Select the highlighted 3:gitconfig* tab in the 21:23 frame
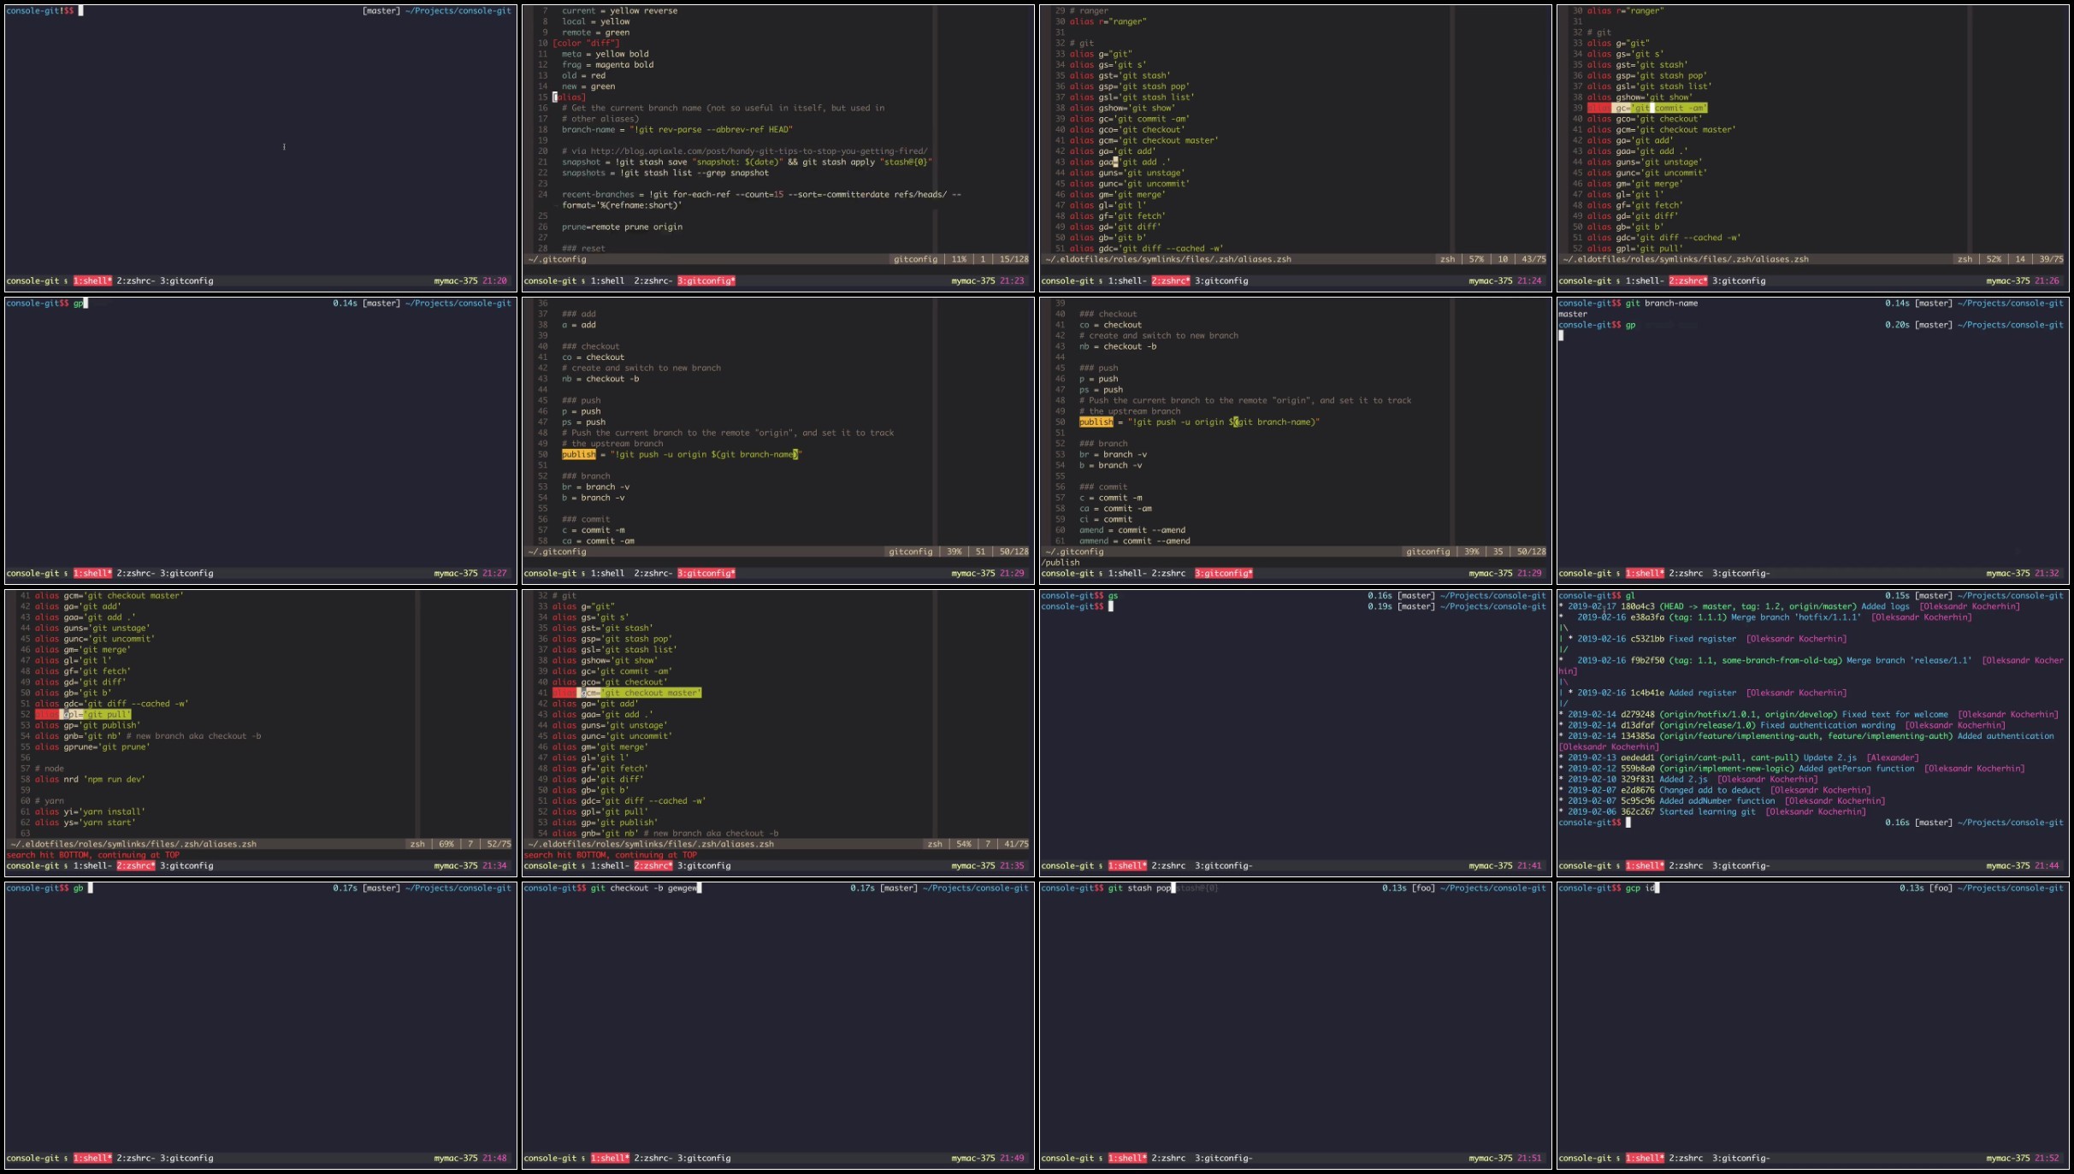Image resolution: width=2074 pixels, height=1174 pixels. (x=706, y=280)
